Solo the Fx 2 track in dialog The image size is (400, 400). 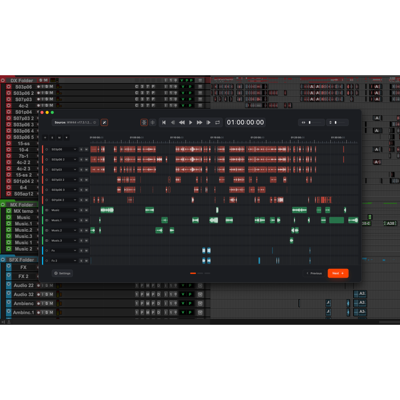(81, 261)
